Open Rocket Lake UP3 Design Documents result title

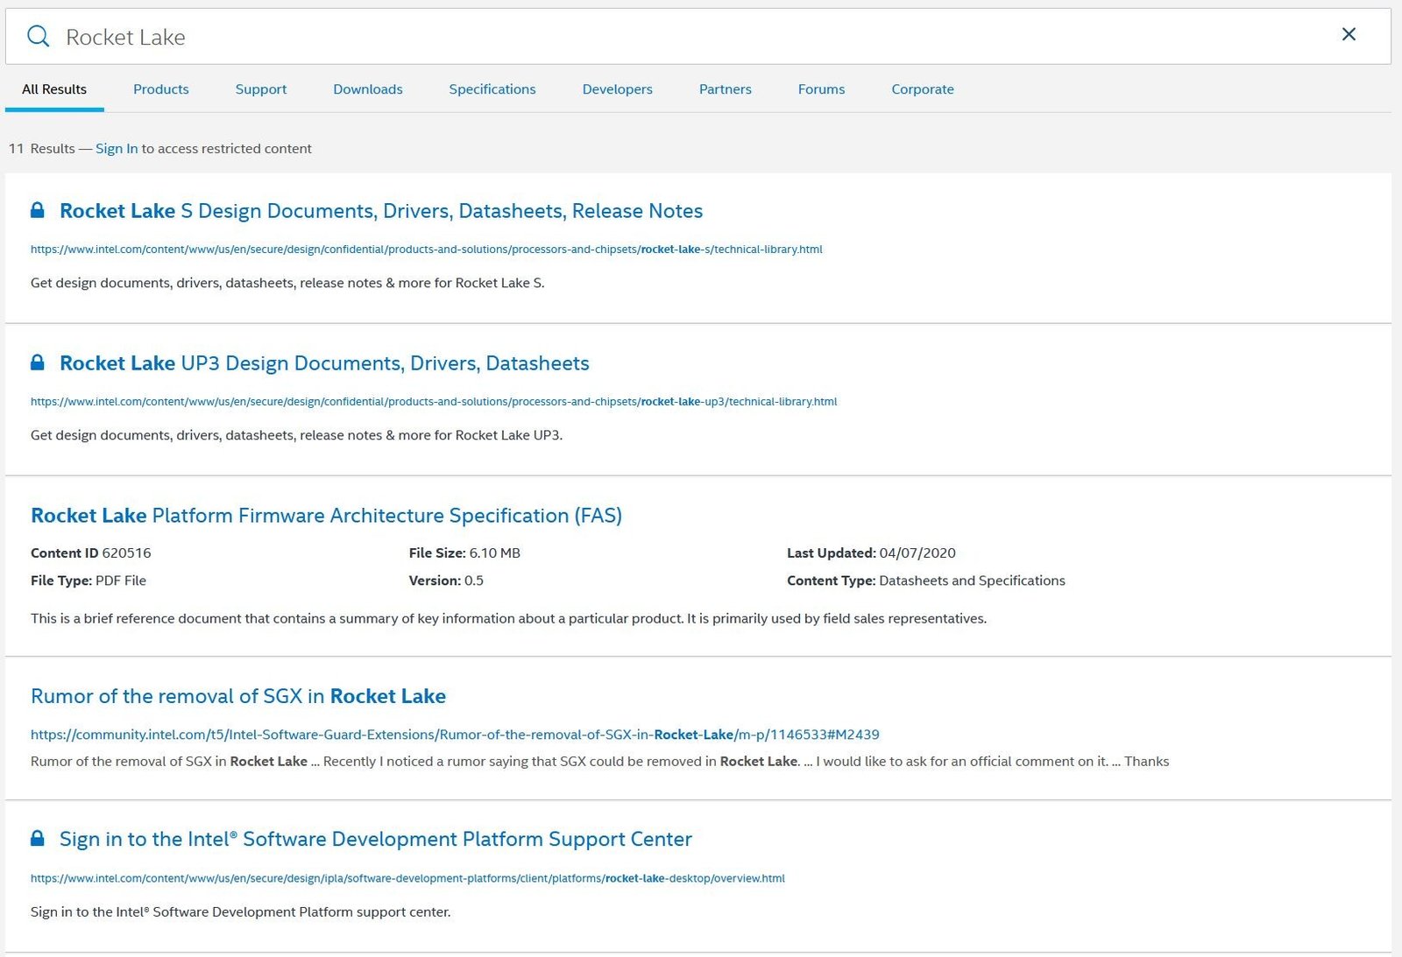[324, 363]
